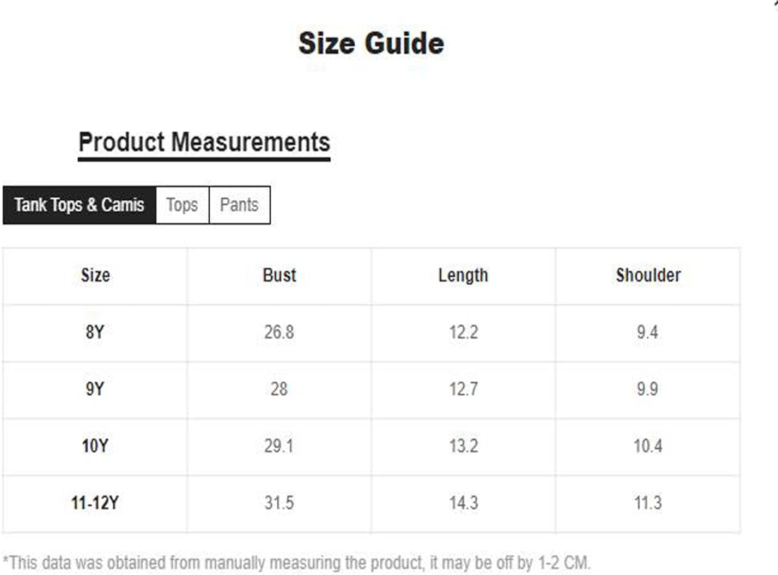Click the Size Guide title
The width and height of the screenshot is (778, 575).
[372, 44]
